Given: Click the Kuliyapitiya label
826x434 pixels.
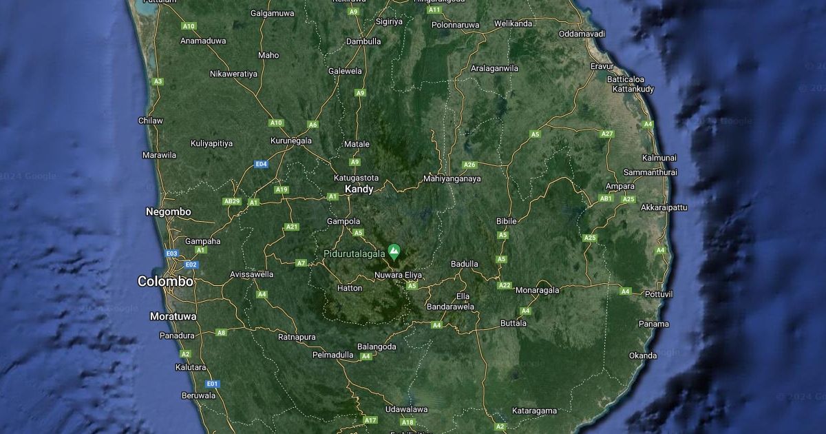Looking at the screenshot, I should click(212, 143).
